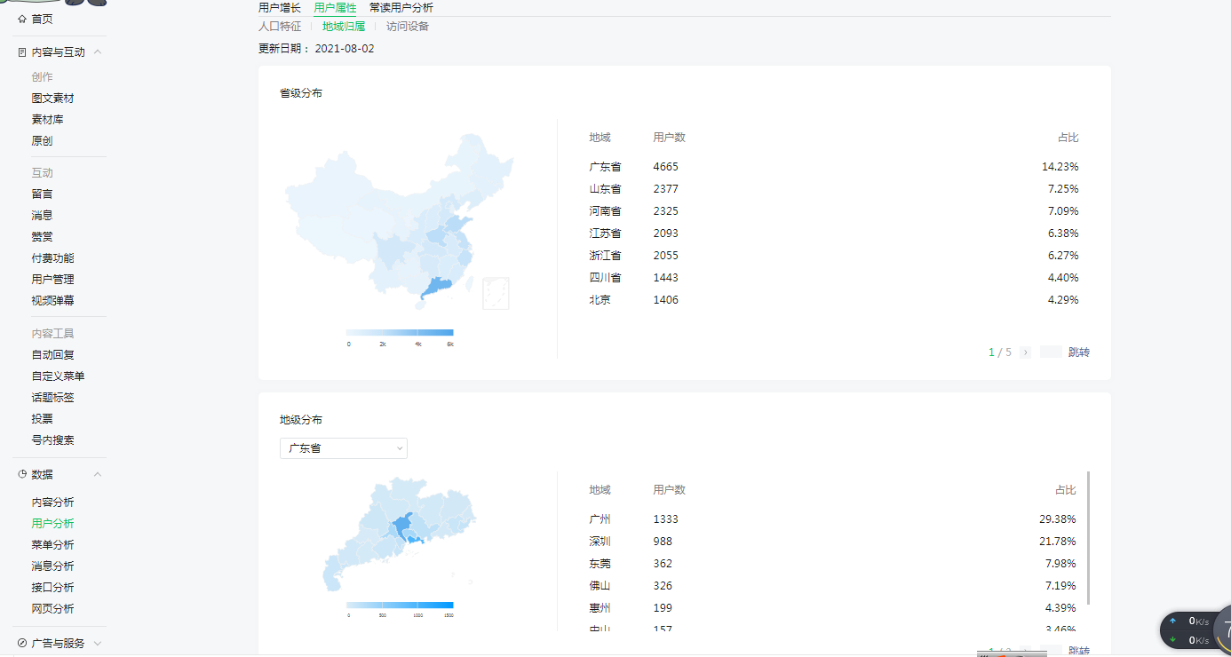The height and width of the screenshot is (657, 1231).
Task: Open 图文素材 in the sidebar
Action: [52, 99]
